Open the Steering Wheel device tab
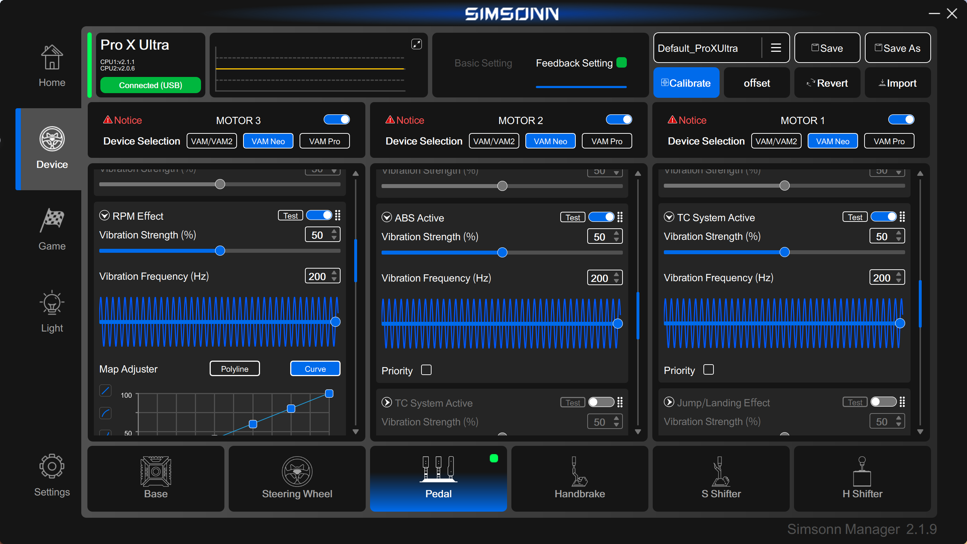Screen dimensions: 967x544 (297, 478)
